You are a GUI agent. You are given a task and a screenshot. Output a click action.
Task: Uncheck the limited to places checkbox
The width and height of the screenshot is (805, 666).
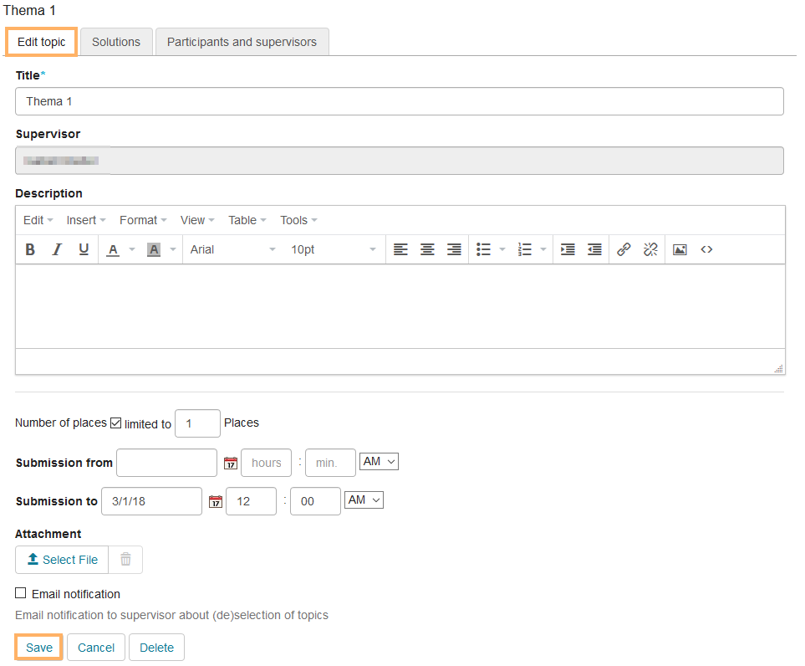[116, 423]
